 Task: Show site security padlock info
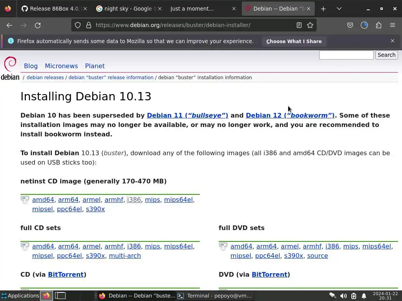pos(89,25)
